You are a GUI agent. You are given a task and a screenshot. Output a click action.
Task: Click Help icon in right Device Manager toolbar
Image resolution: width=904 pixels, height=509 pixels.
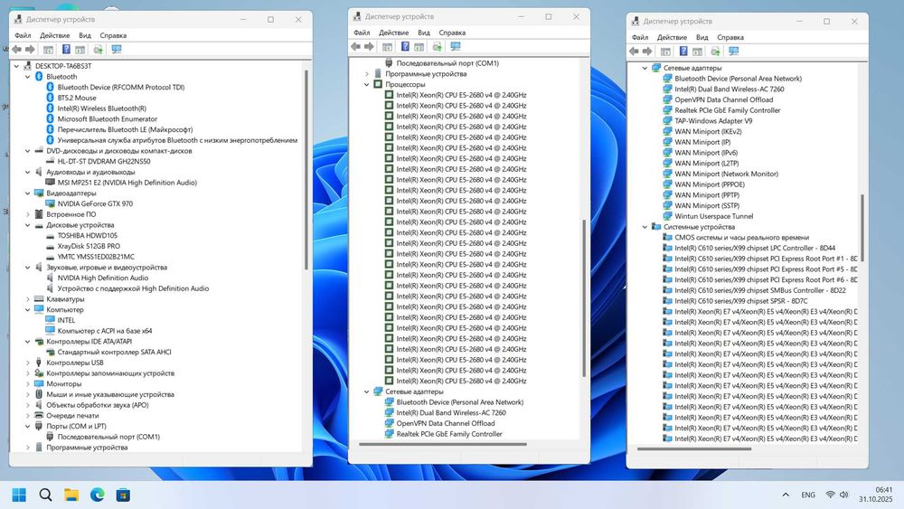click(683, 52)
